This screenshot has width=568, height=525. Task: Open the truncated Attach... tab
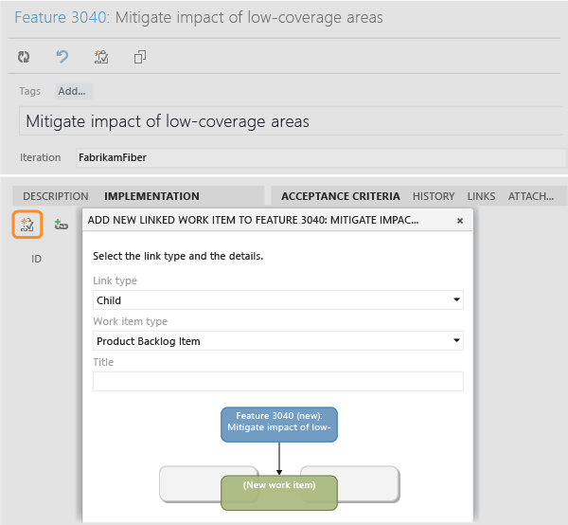point(531,196)
